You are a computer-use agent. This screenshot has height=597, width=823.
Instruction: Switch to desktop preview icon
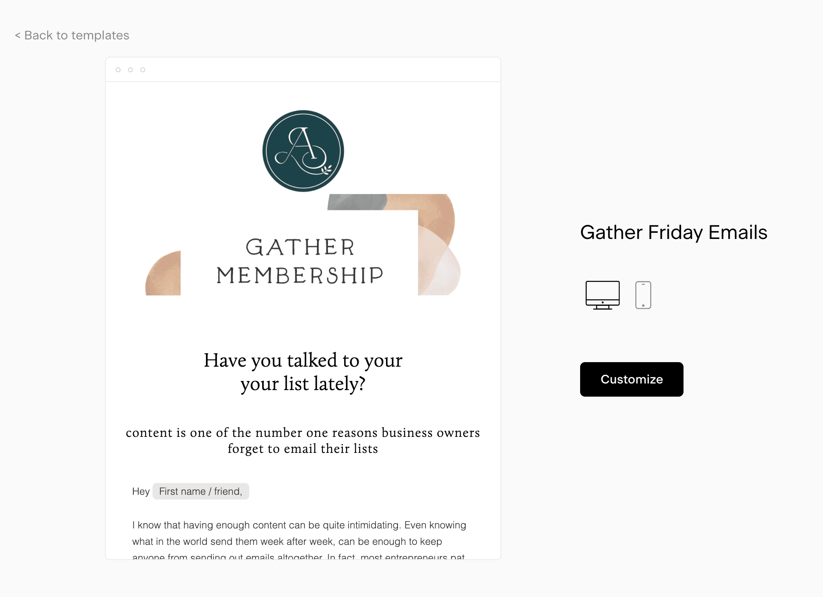click(602, 295)
